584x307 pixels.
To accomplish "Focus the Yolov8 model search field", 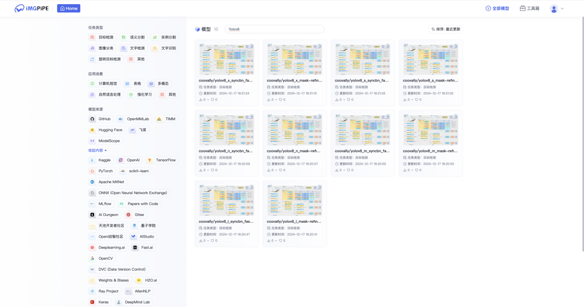I will pyautogui.click(x=274, y=29).
